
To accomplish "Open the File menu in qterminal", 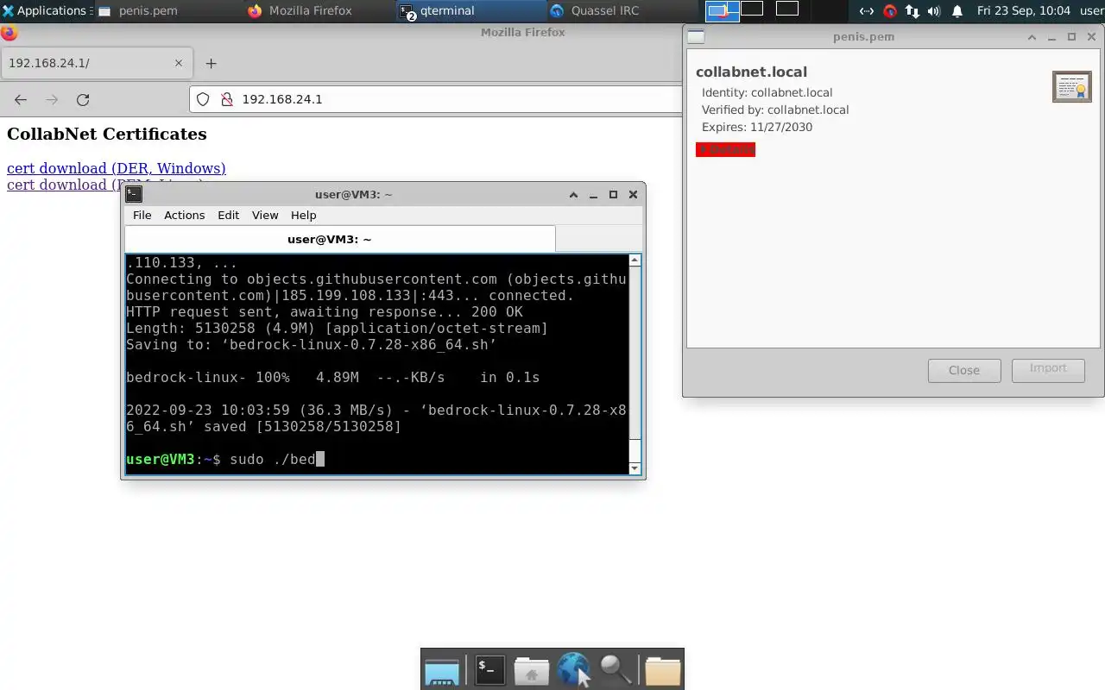I will coord(142,215).
